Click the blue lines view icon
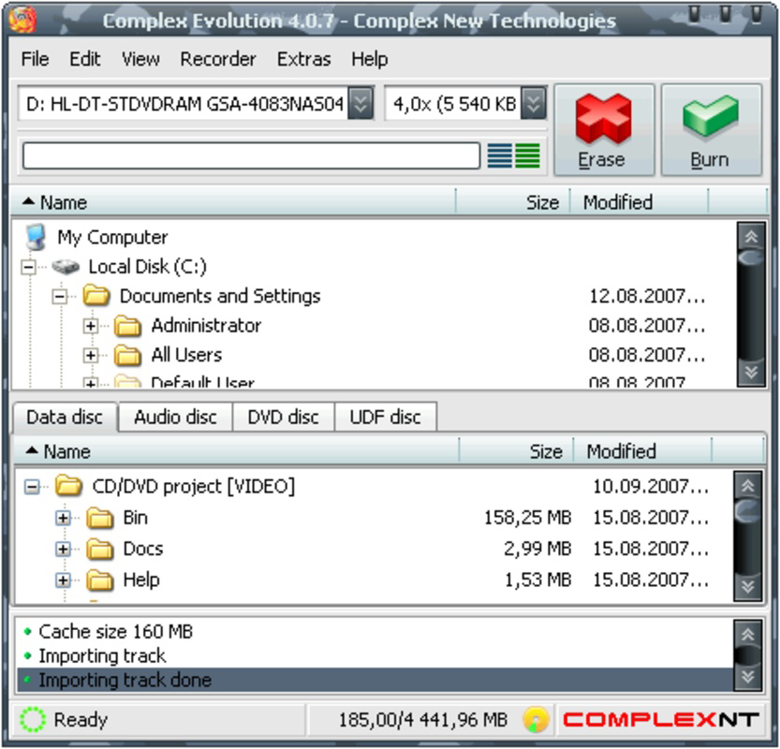780x749 pixels. pos(499,155)
